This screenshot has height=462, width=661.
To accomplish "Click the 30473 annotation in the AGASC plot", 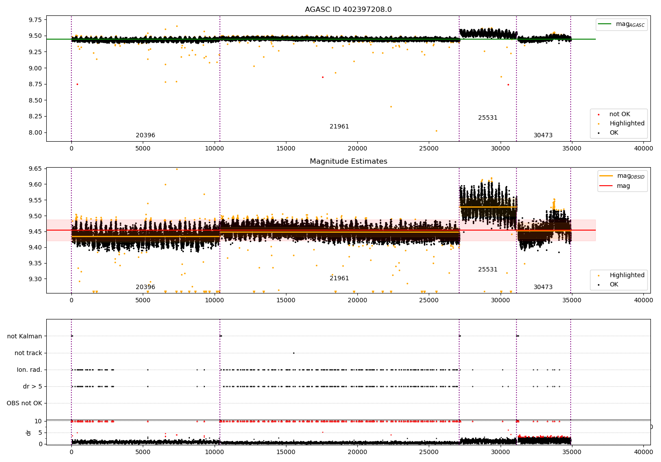I will (x=543, y=136).
